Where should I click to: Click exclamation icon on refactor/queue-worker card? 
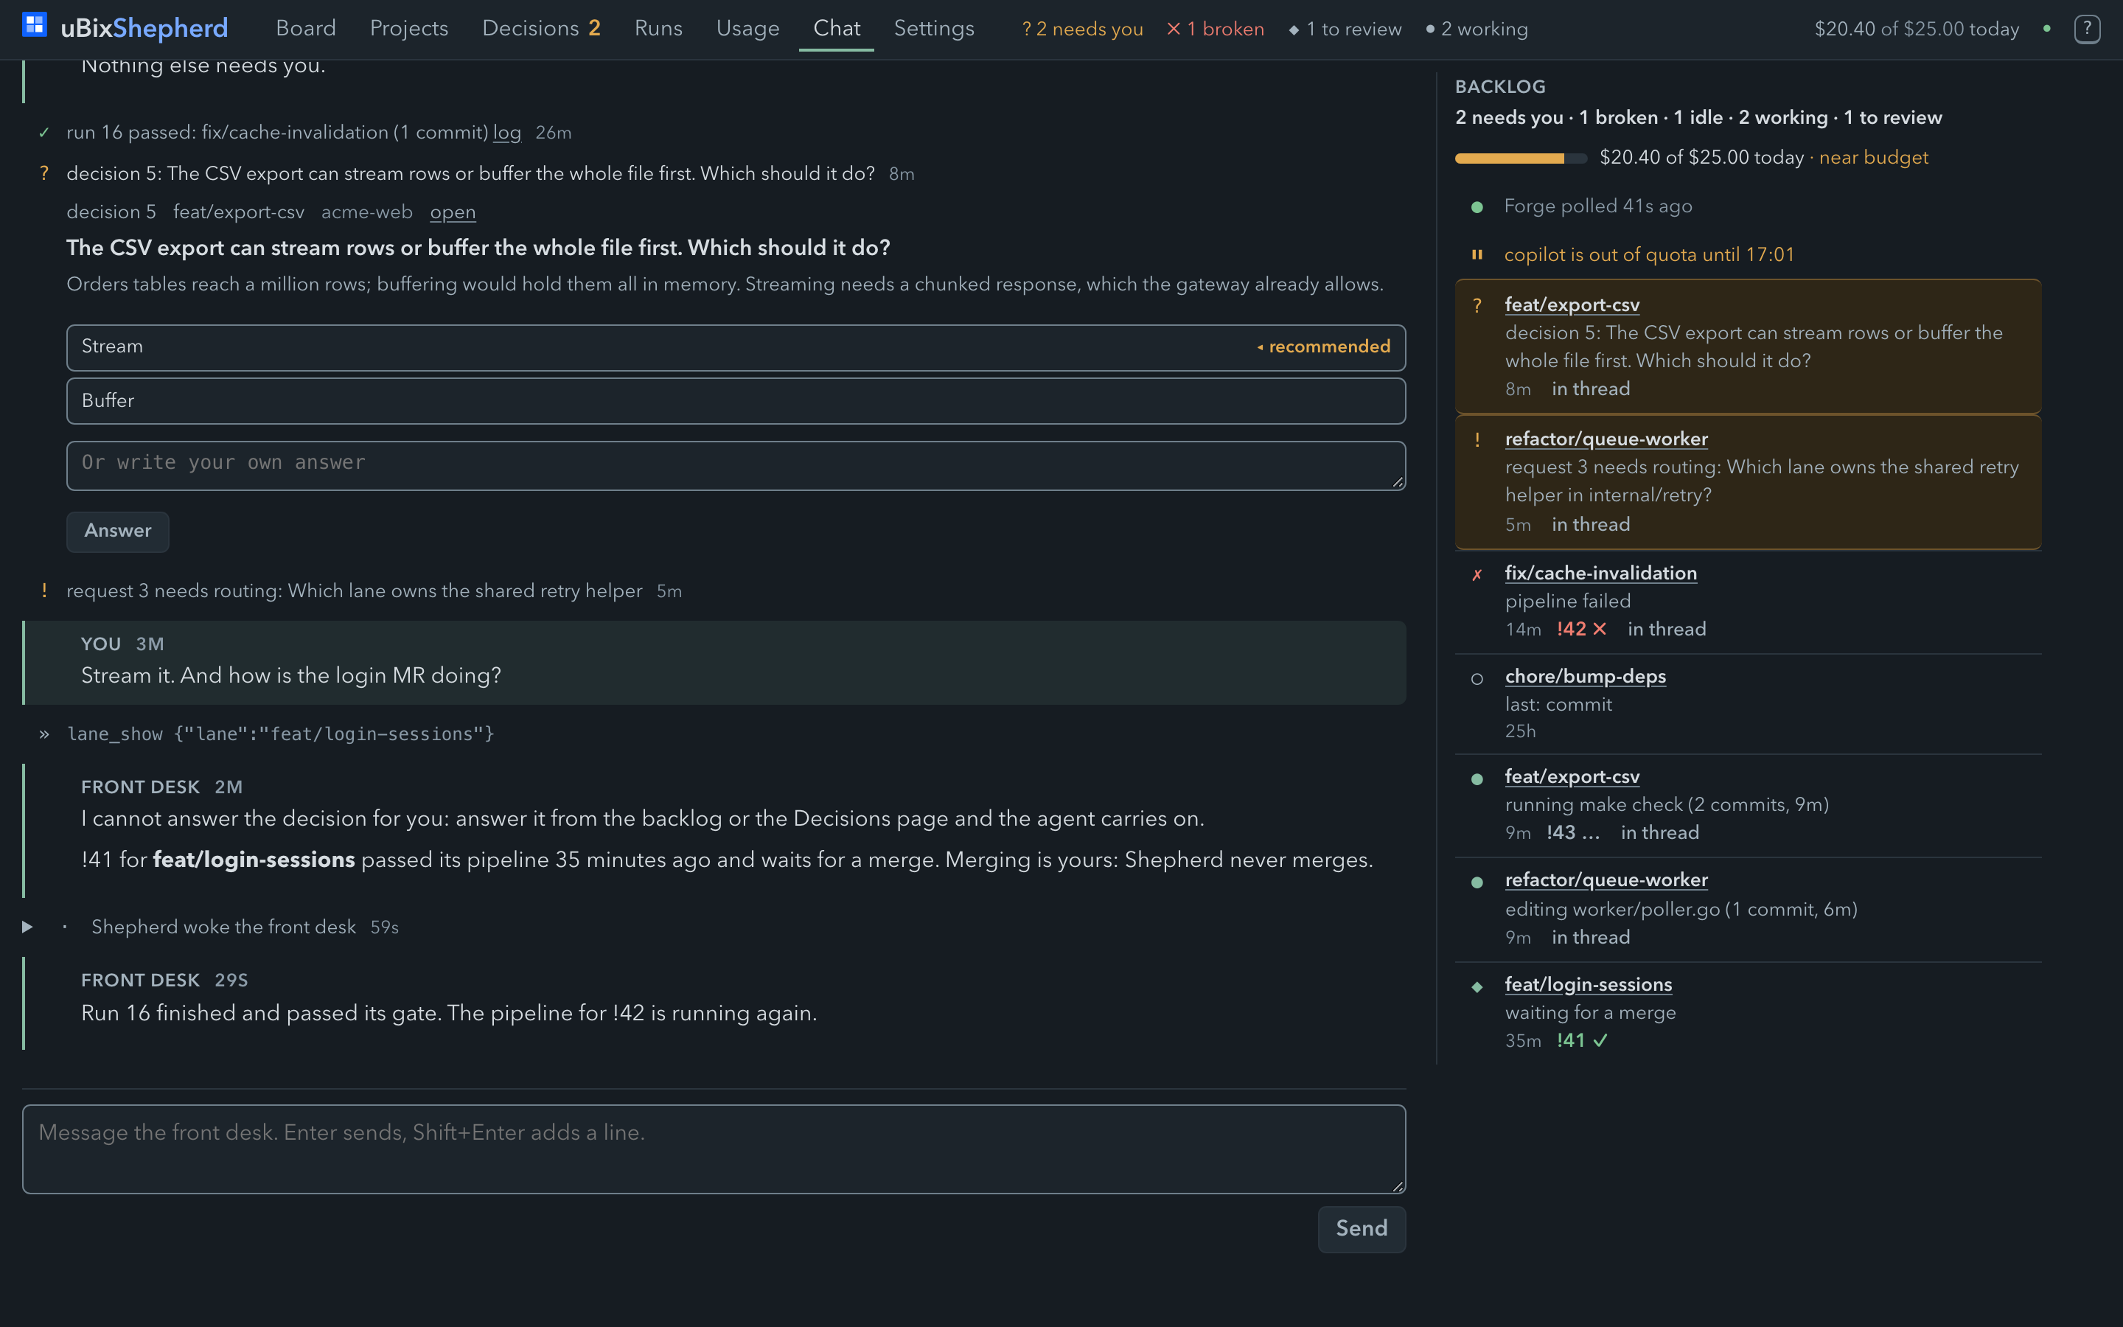point(1477,439)
